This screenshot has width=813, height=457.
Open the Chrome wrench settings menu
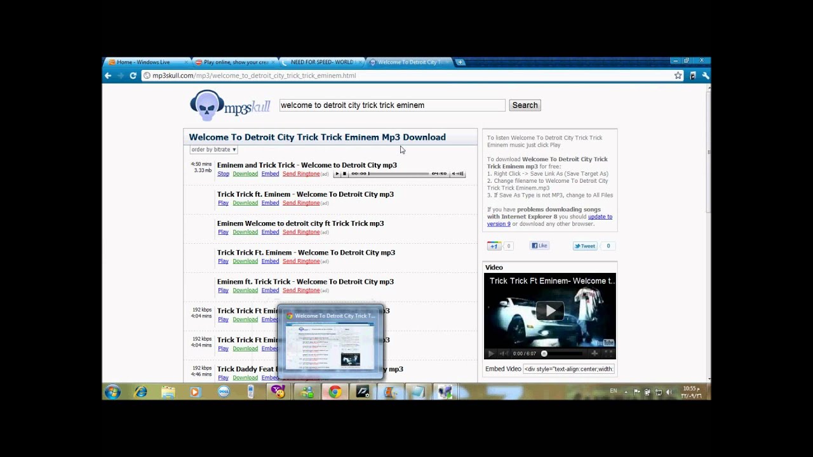(705, 76)
